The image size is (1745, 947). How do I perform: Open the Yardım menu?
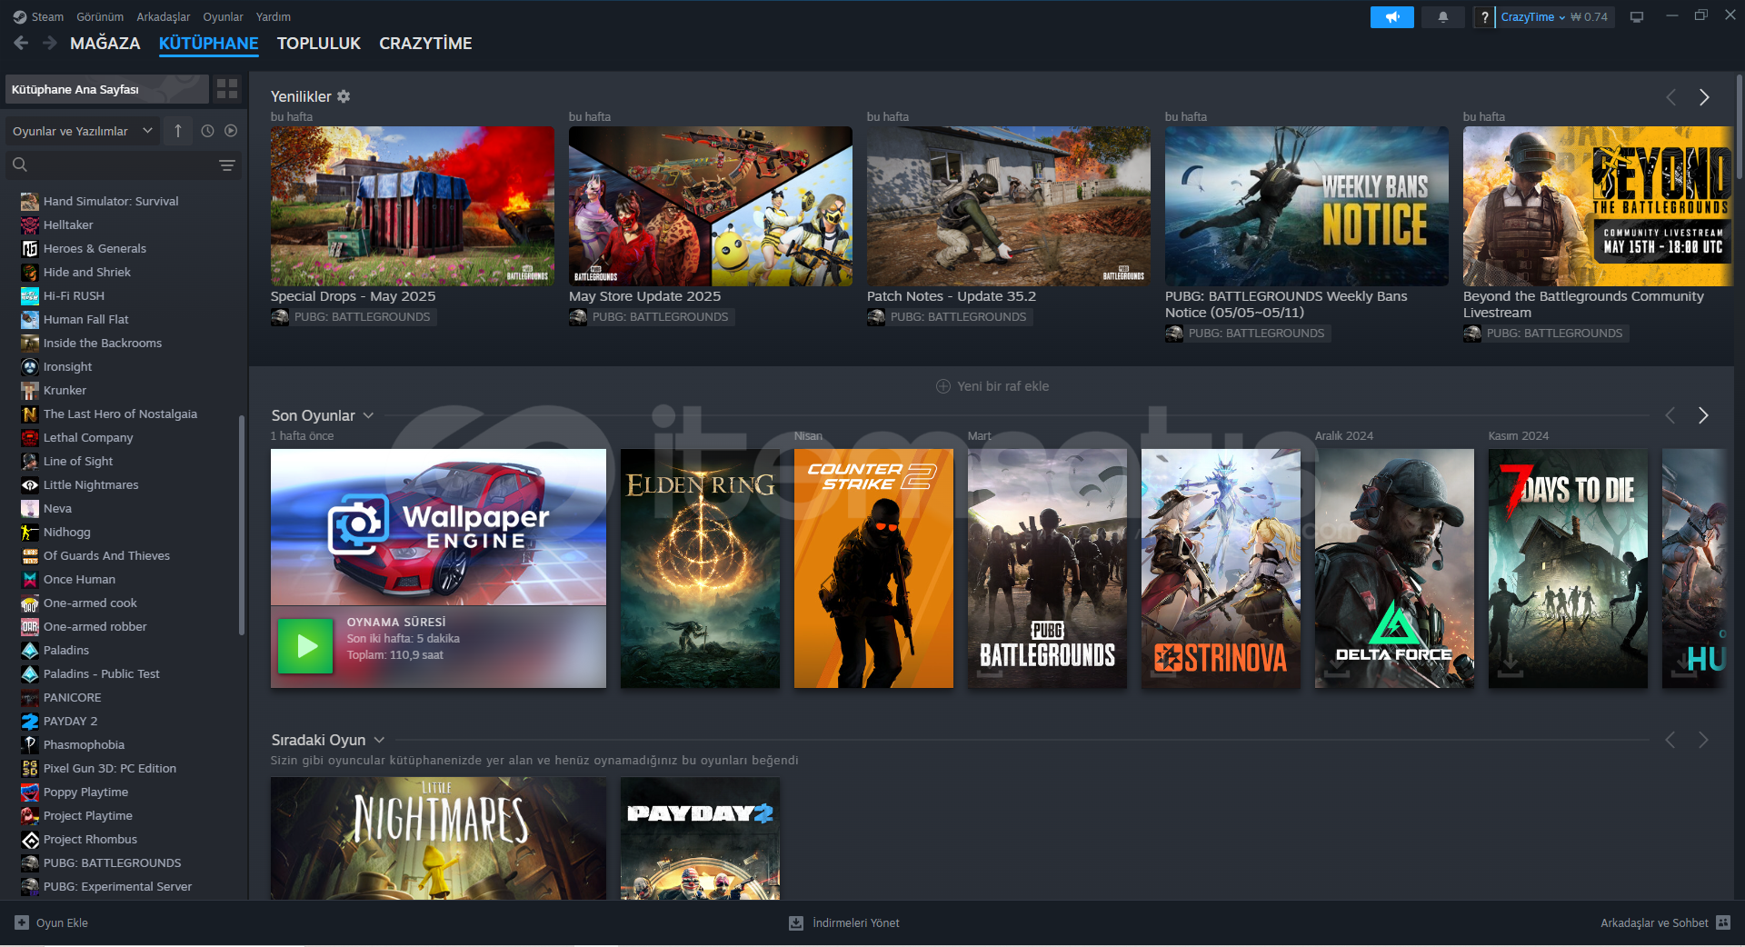274,17
